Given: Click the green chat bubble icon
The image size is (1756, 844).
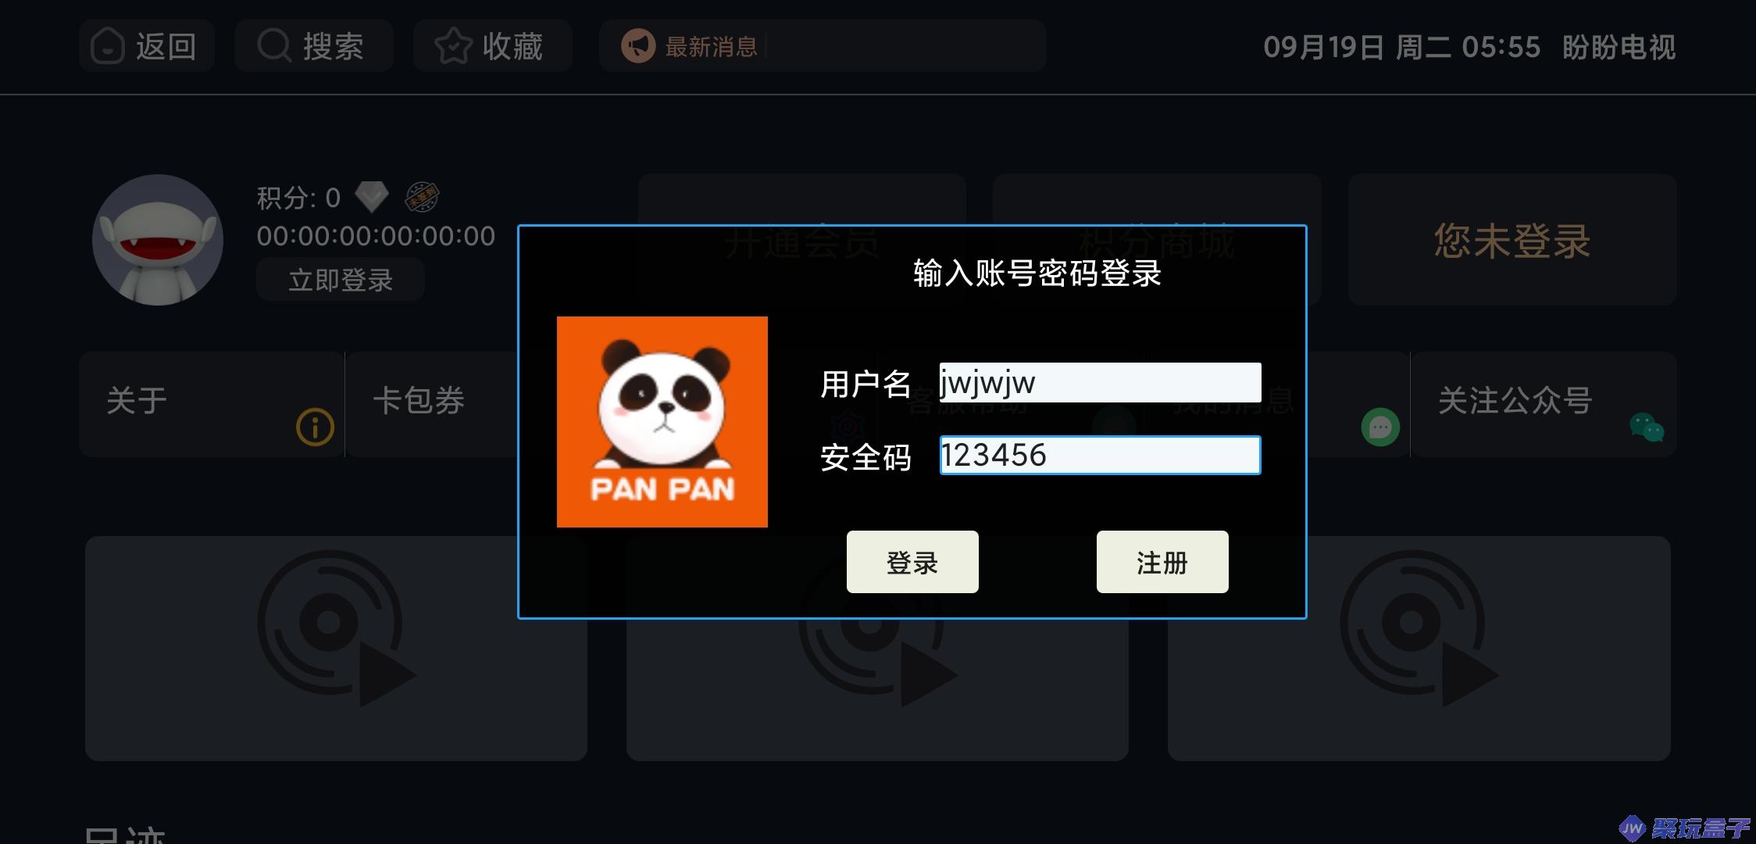Looking at the screenshot, I should [1380, 427].
